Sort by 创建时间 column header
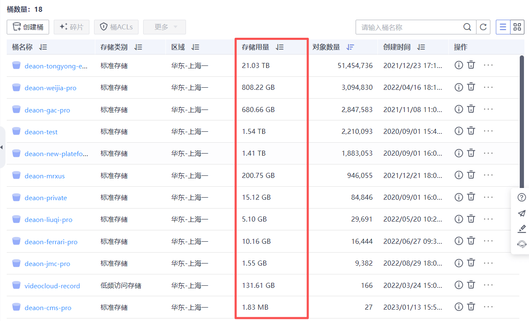This screenshot has height=321, width=529. point(421,47)
